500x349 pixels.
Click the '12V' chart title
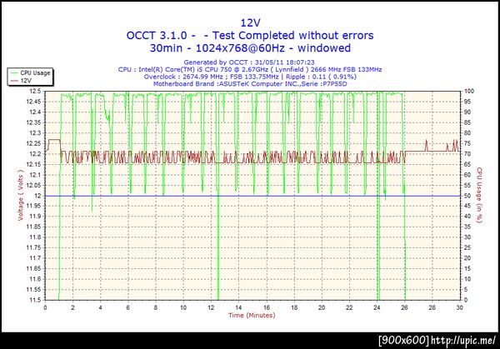click(250, 22)
